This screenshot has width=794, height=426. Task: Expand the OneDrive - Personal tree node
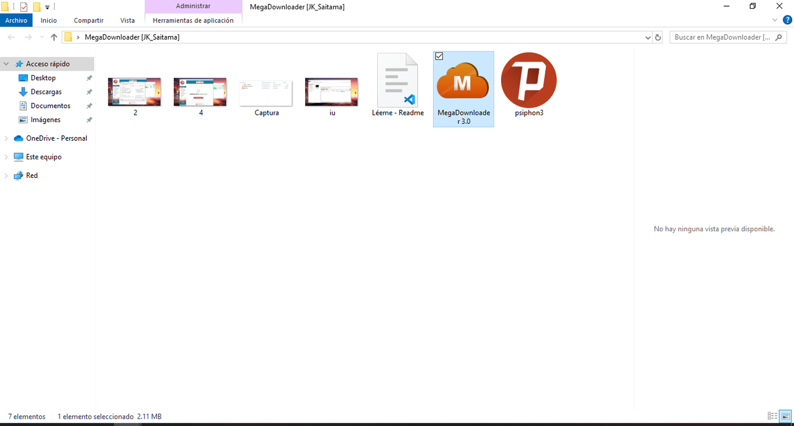click(6, 138)
